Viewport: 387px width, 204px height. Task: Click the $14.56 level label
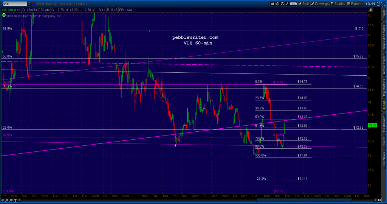(358, 86)
